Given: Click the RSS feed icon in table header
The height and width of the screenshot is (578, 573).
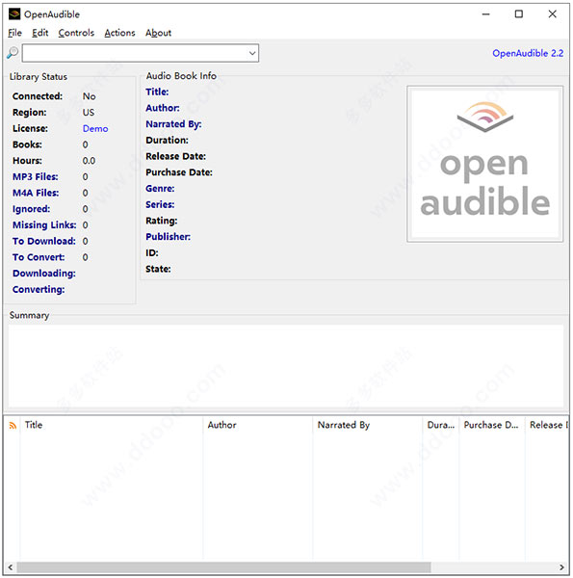Looking at the screenshot, I should [13, 426].
